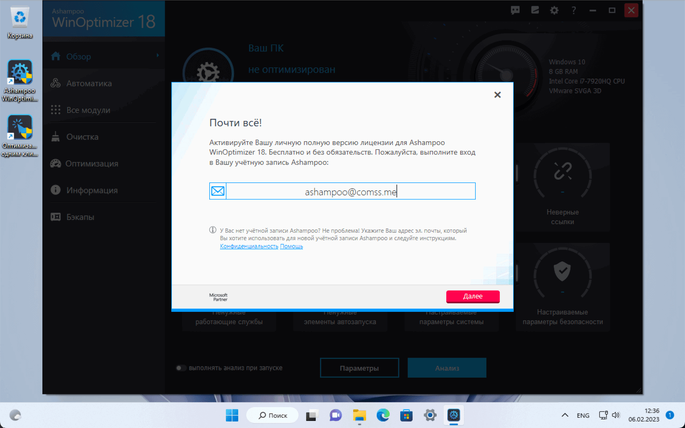Click the VMware SVGA 3D text
This screenshot has width=685, height=428.
(575, 91)
